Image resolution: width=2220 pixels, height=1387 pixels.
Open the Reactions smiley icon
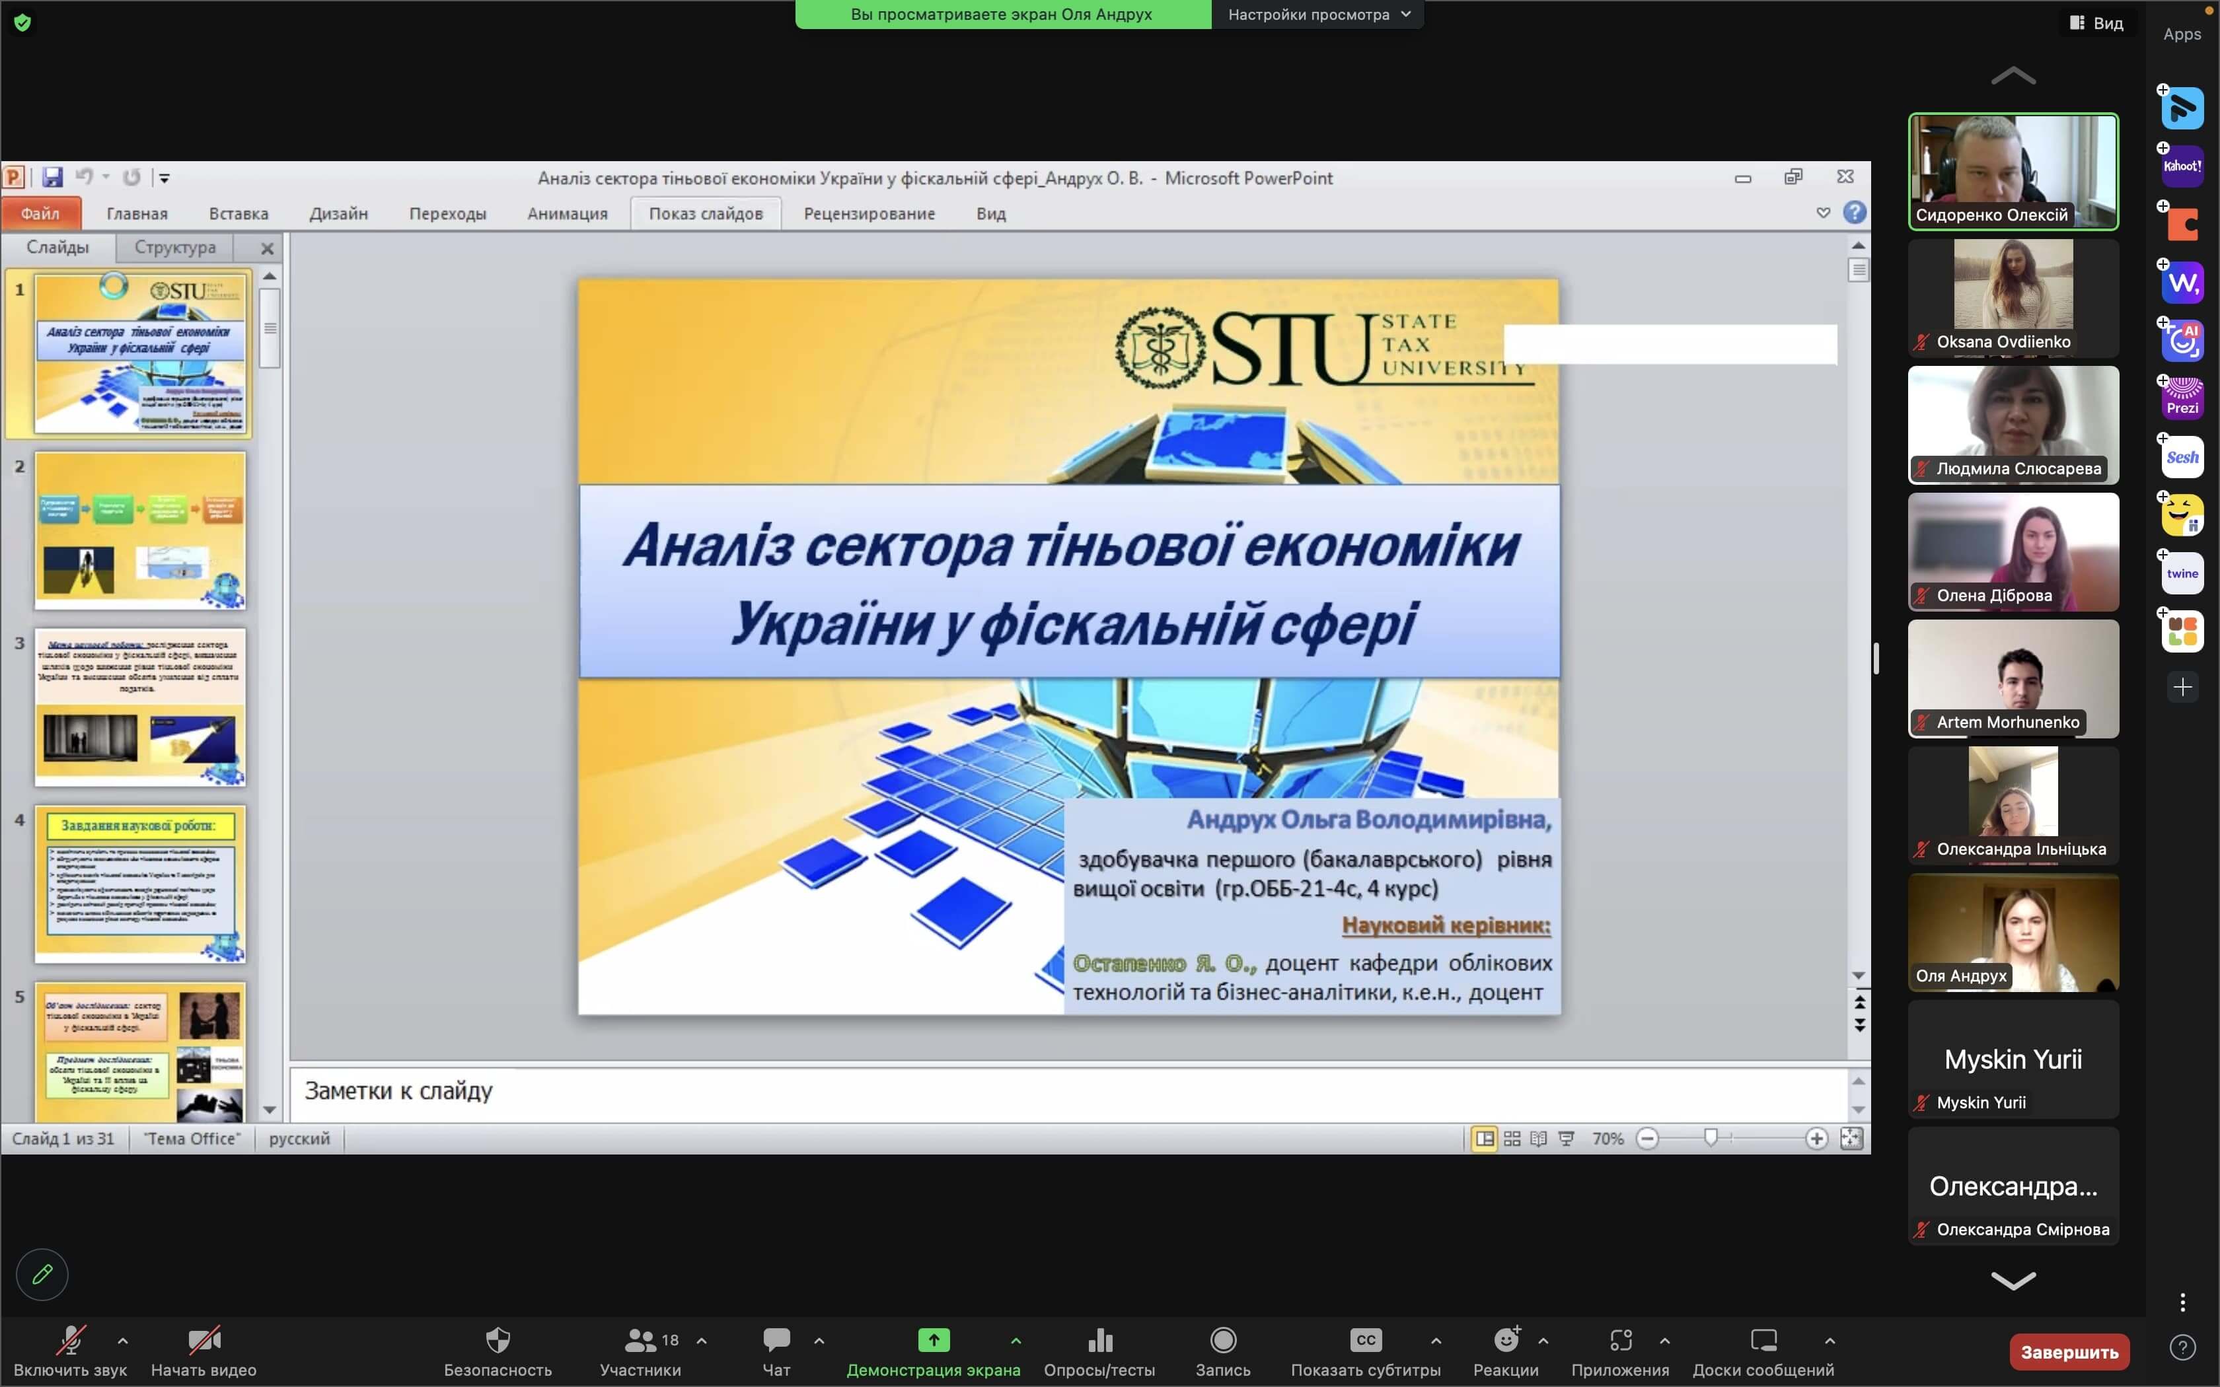point(1506,1340)
